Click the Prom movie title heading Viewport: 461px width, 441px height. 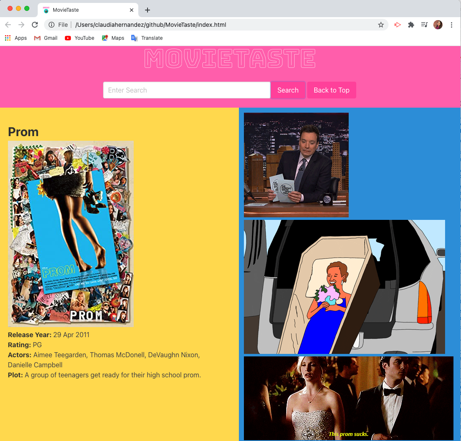coord(23,132)
